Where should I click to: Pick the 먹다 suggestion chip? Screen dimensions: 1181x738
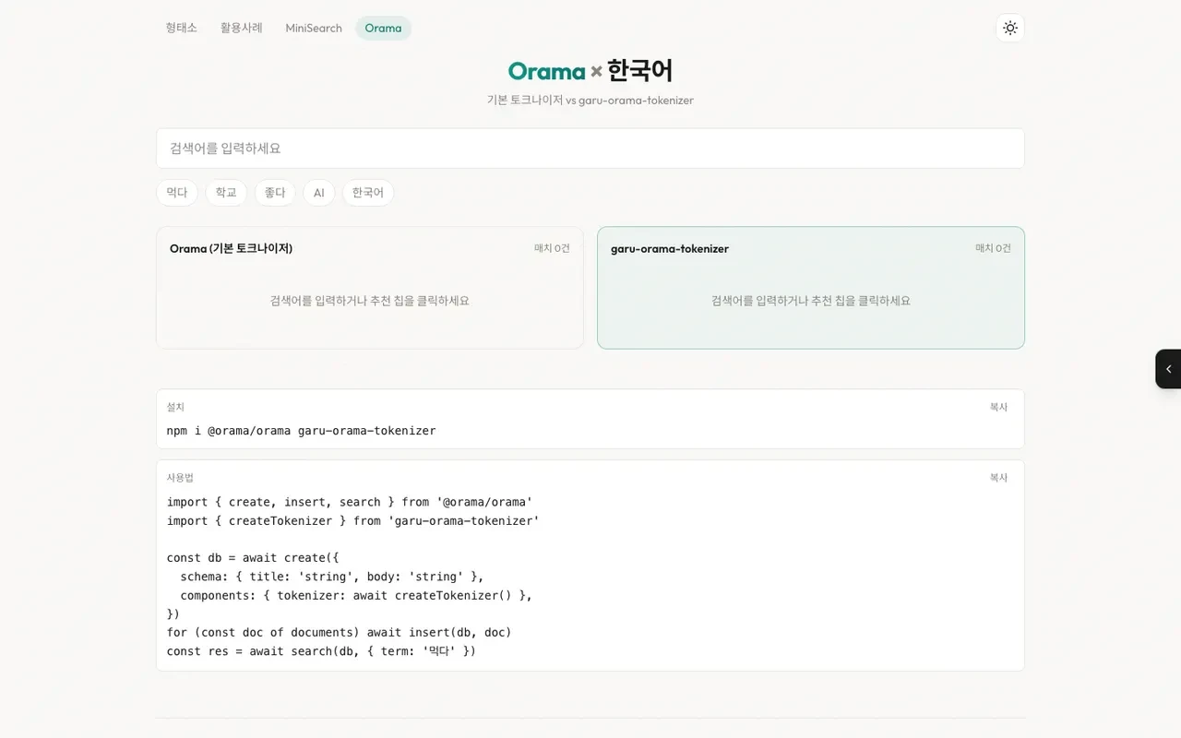(x=177, y=193)
